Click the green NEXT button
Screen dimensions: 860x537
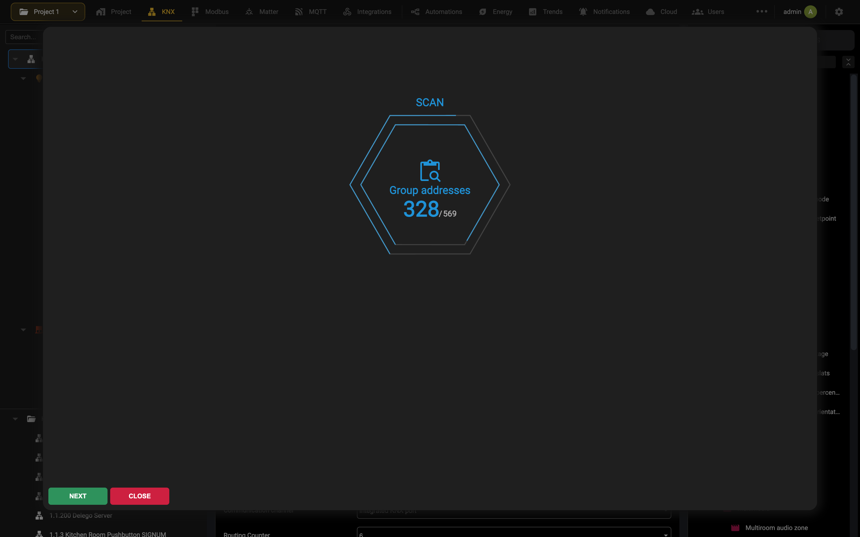click(78, 496)
